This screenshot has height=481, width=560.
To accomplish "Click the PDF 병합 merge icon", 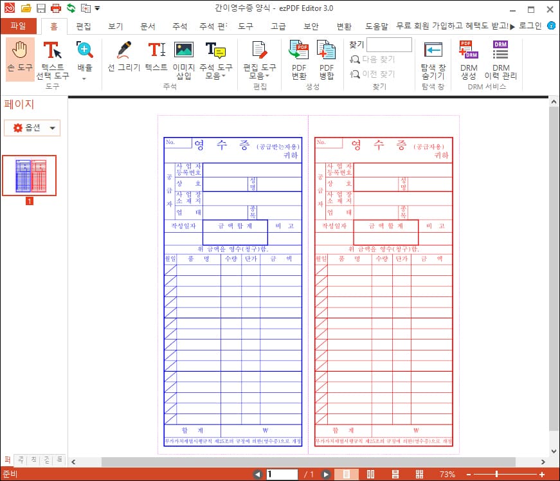I will (327, 58).
